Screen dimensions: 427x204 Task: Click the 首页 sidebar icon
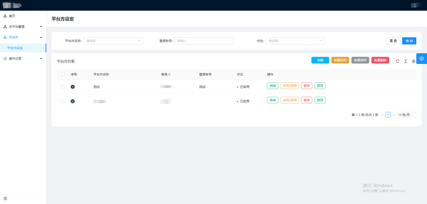(5, 17)
